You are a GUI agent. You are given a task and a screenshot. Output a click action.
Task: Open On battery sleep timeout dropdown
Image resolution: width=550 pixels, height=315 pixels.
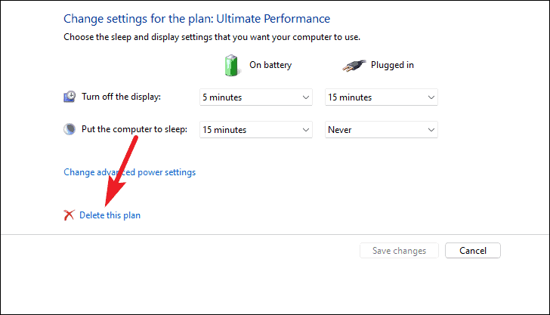click(x=255, y=130)
